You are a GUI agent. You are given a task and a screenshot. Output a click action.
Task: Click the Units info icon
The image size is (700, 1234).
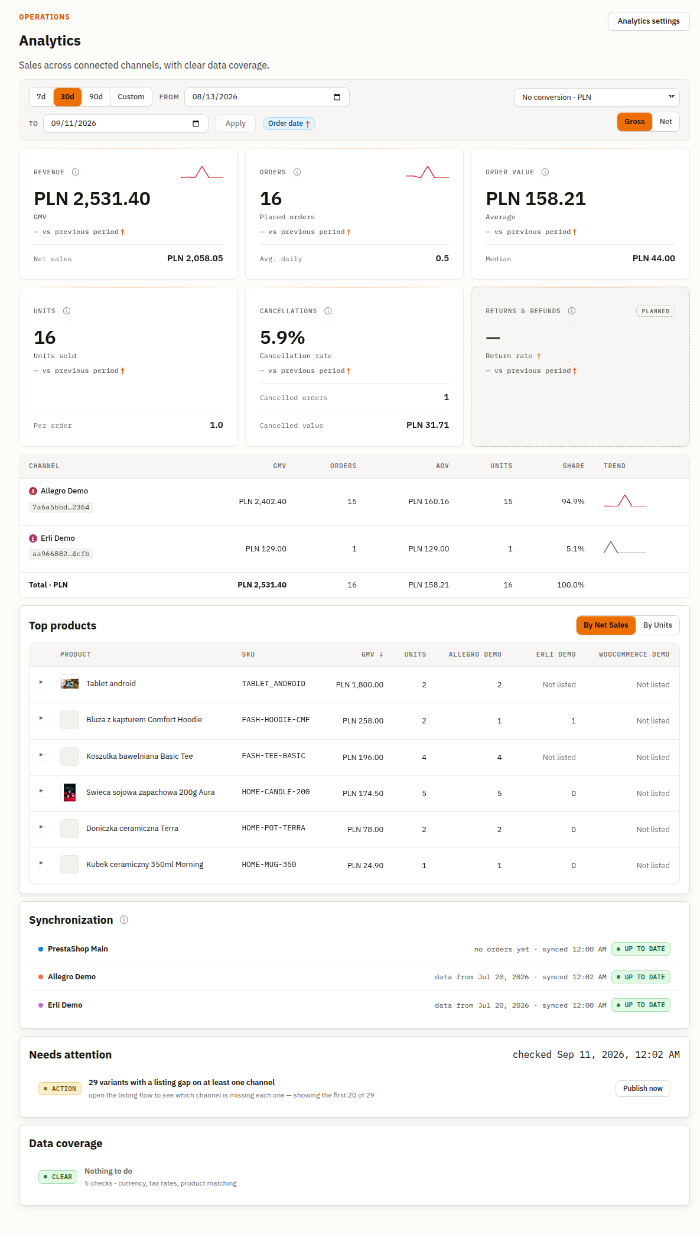(x=67, y=311)
